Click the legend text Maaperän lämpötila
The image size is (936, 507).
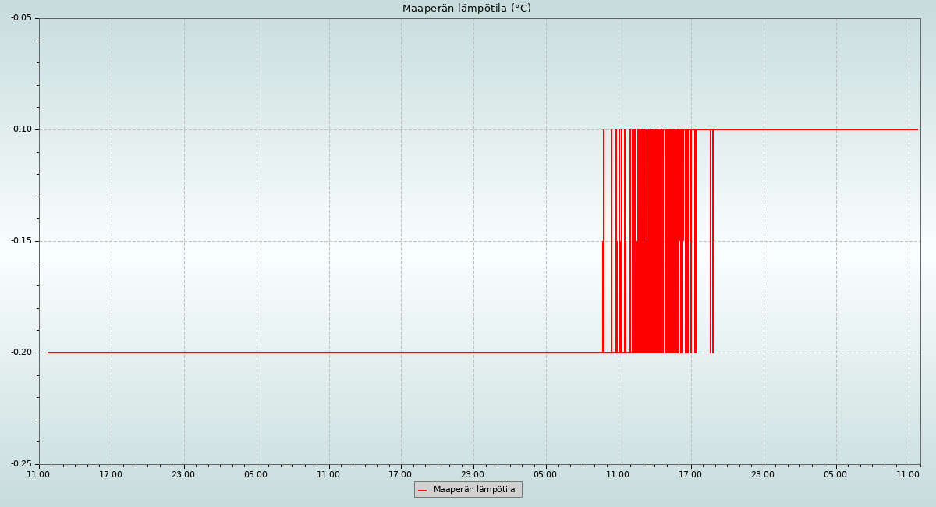[x=474, y=490]
